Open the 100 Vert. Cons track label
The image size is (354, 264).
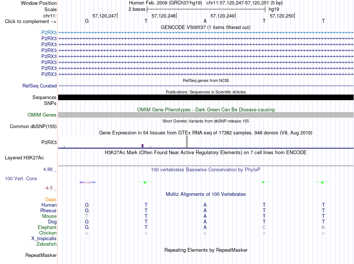pyautogui.click(x=21, y=178)
